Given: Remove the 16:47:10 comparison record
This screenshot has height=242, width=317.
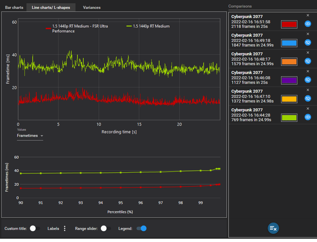Looking at the screenshot, I should (x=308, y=90).
